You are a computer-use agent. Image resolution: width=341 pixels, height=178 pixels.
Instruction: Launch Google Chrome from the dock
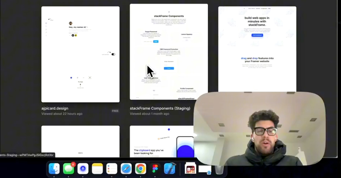[141, 169]
